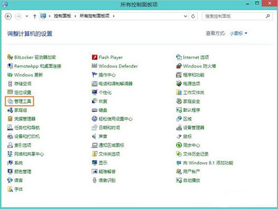Screen dimensions: 278x209
Task: Click the 同步中心 green icon
Action: pyautogui.click(x=179, y=145)
